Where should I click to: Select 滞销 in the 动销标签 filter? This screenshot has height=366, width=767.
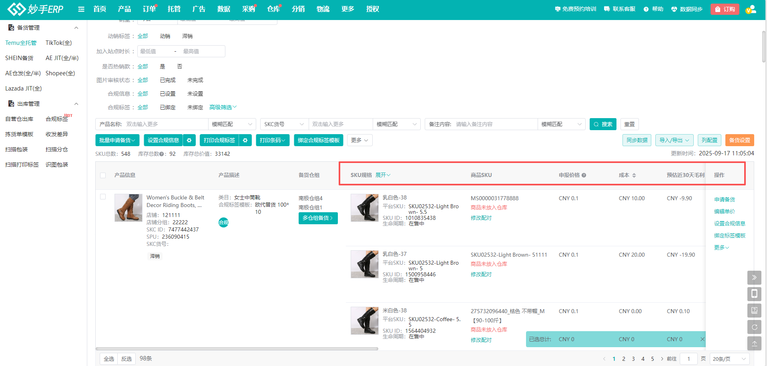(x=187, y=36)
